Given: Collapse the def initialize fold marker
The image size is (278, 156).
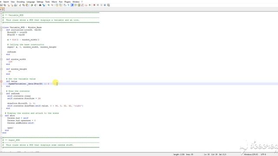Looking at the screenshot, I should coord(1,30).
